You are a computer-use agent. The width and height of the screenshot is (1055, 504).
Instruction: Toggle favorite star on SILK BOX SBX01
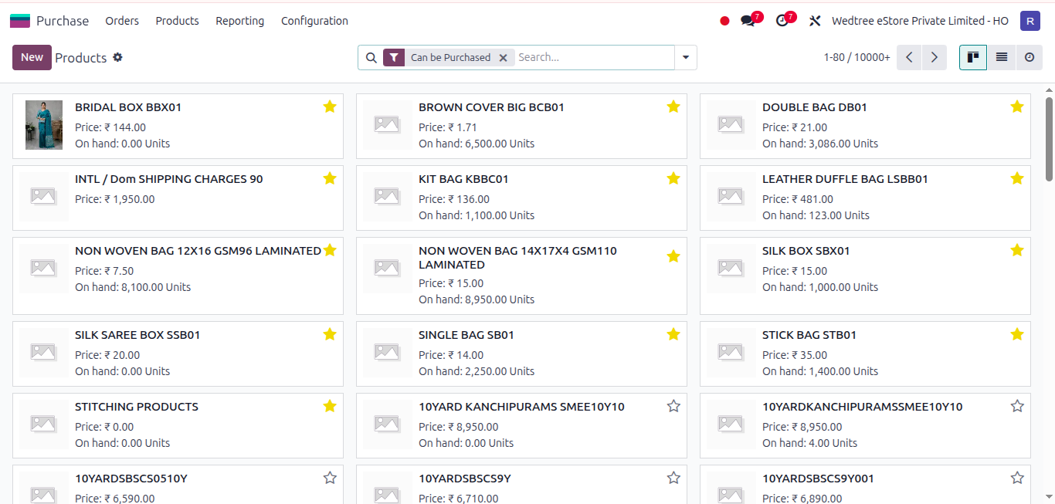(1017, 250)
